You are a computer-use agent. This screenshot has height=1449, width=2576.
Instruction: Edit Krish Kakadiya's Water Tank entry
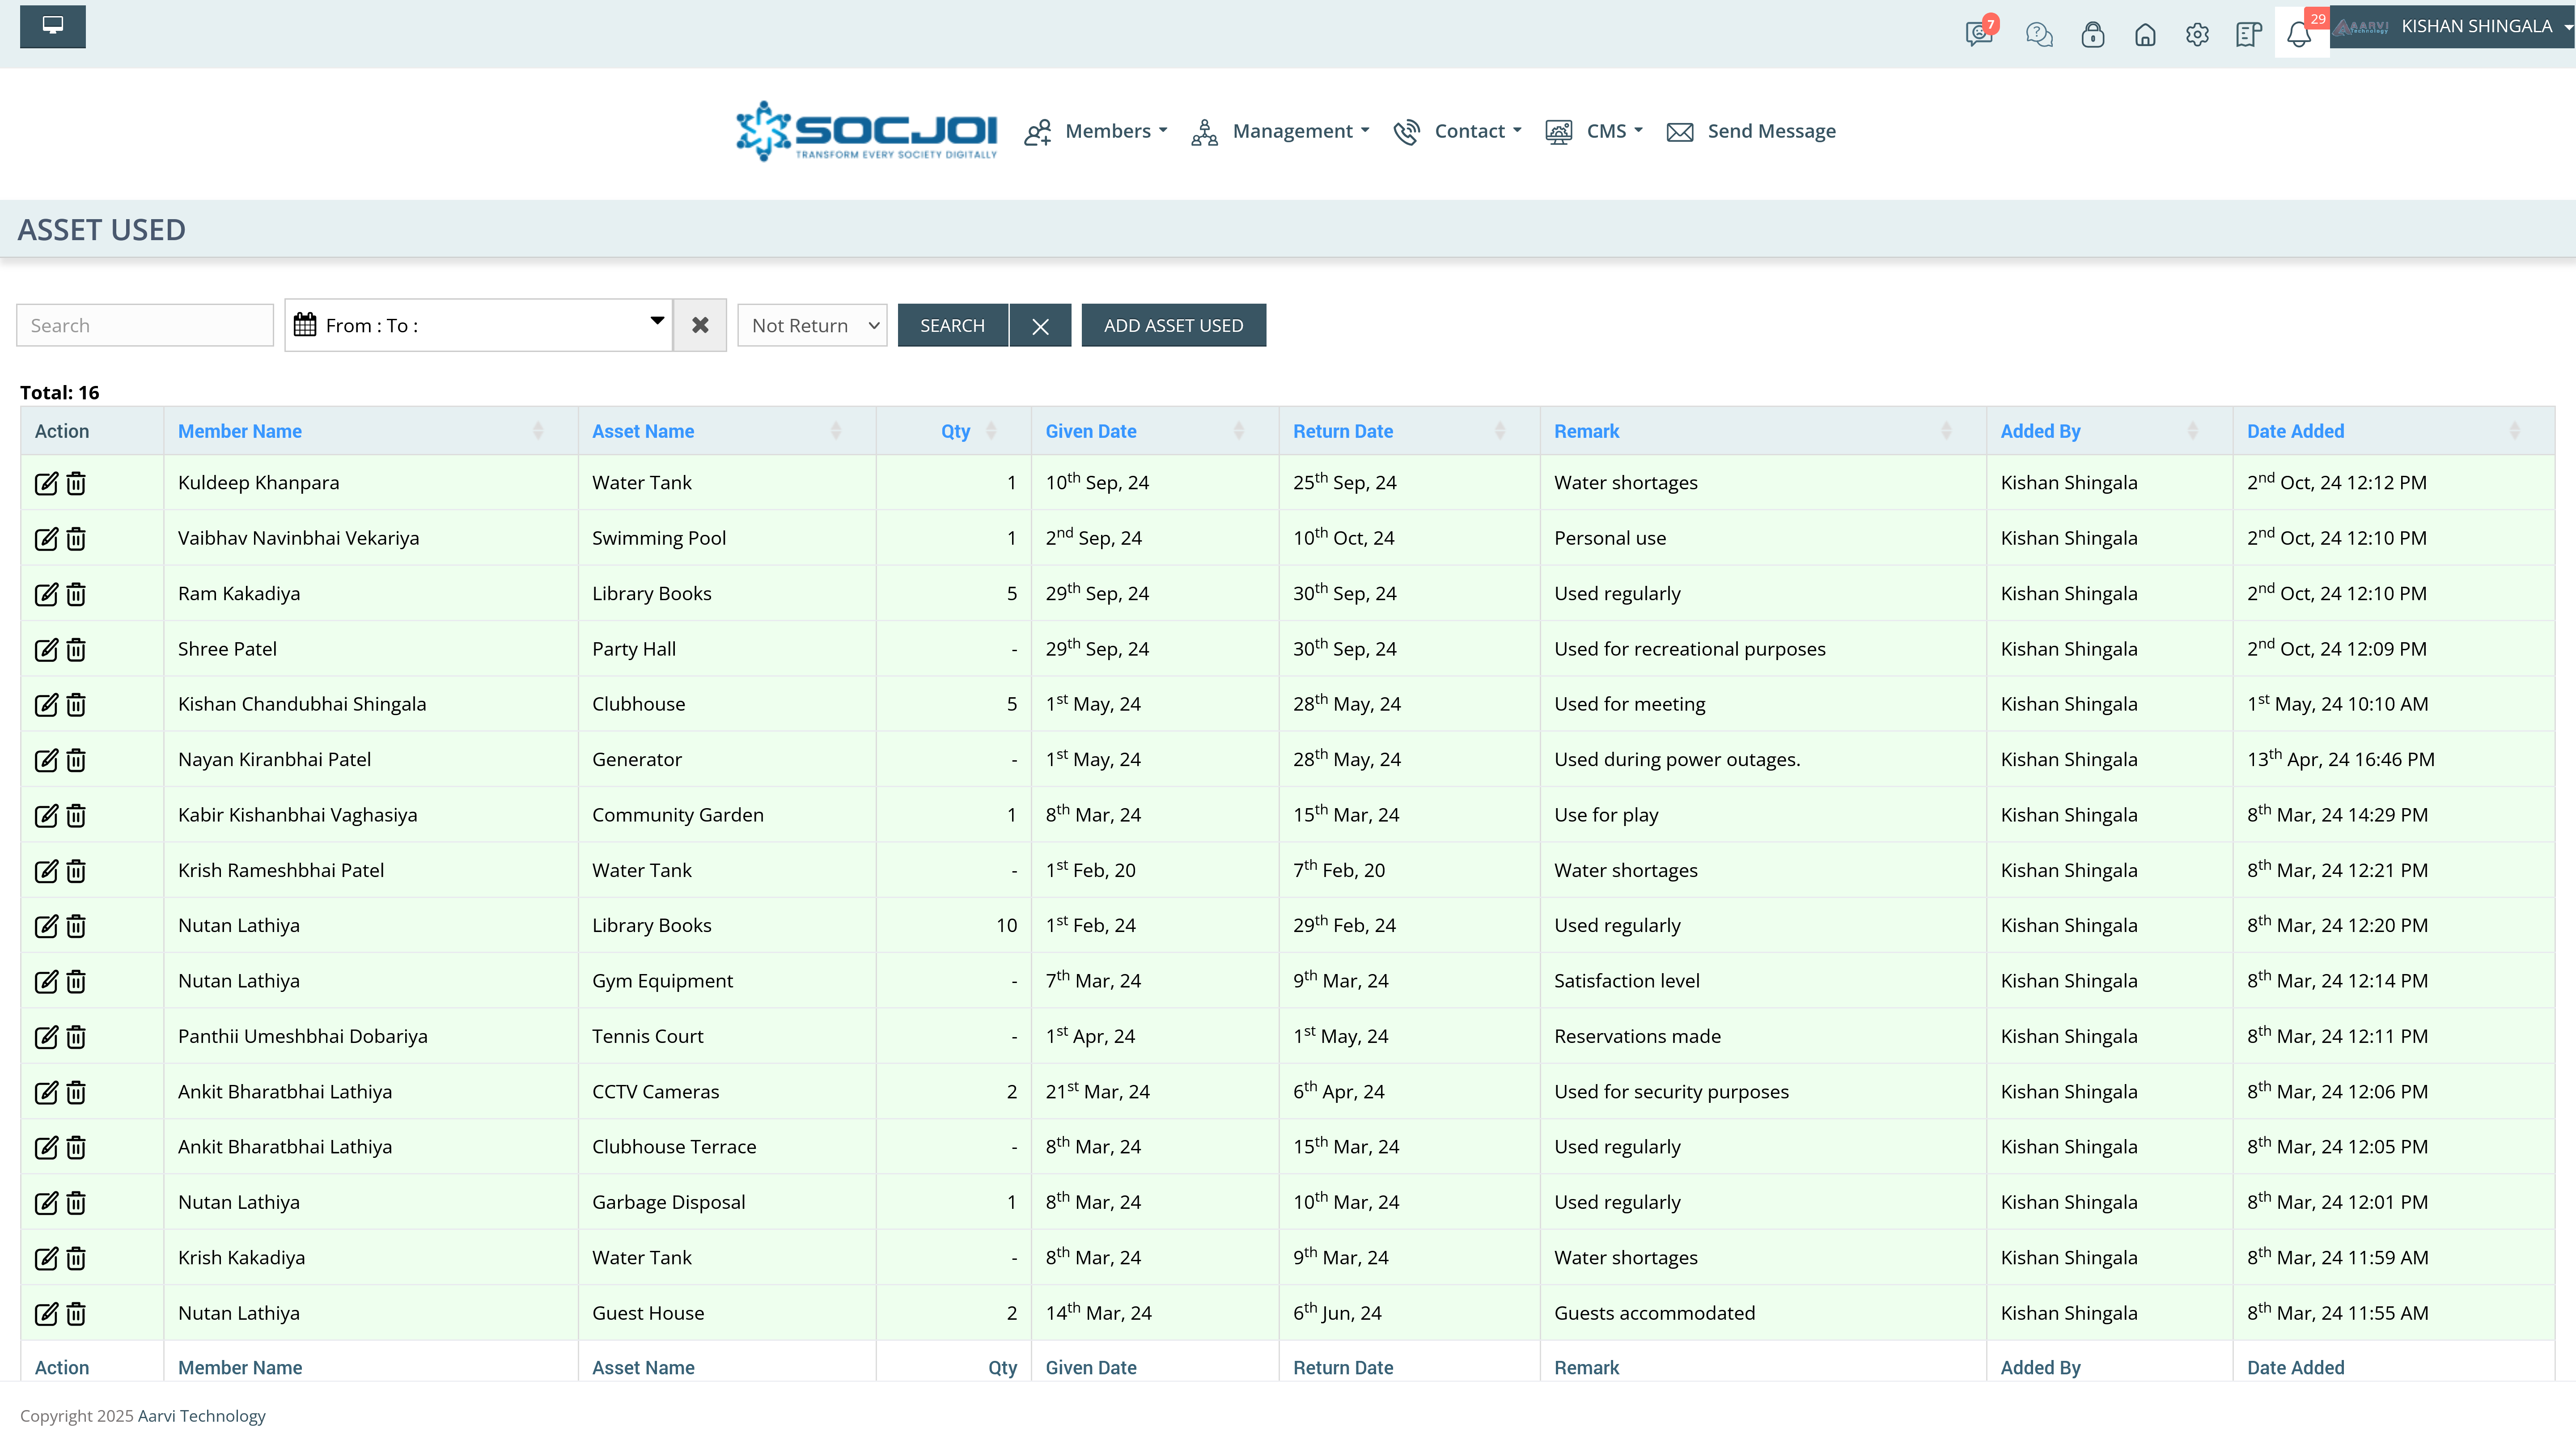point(46,1259)
